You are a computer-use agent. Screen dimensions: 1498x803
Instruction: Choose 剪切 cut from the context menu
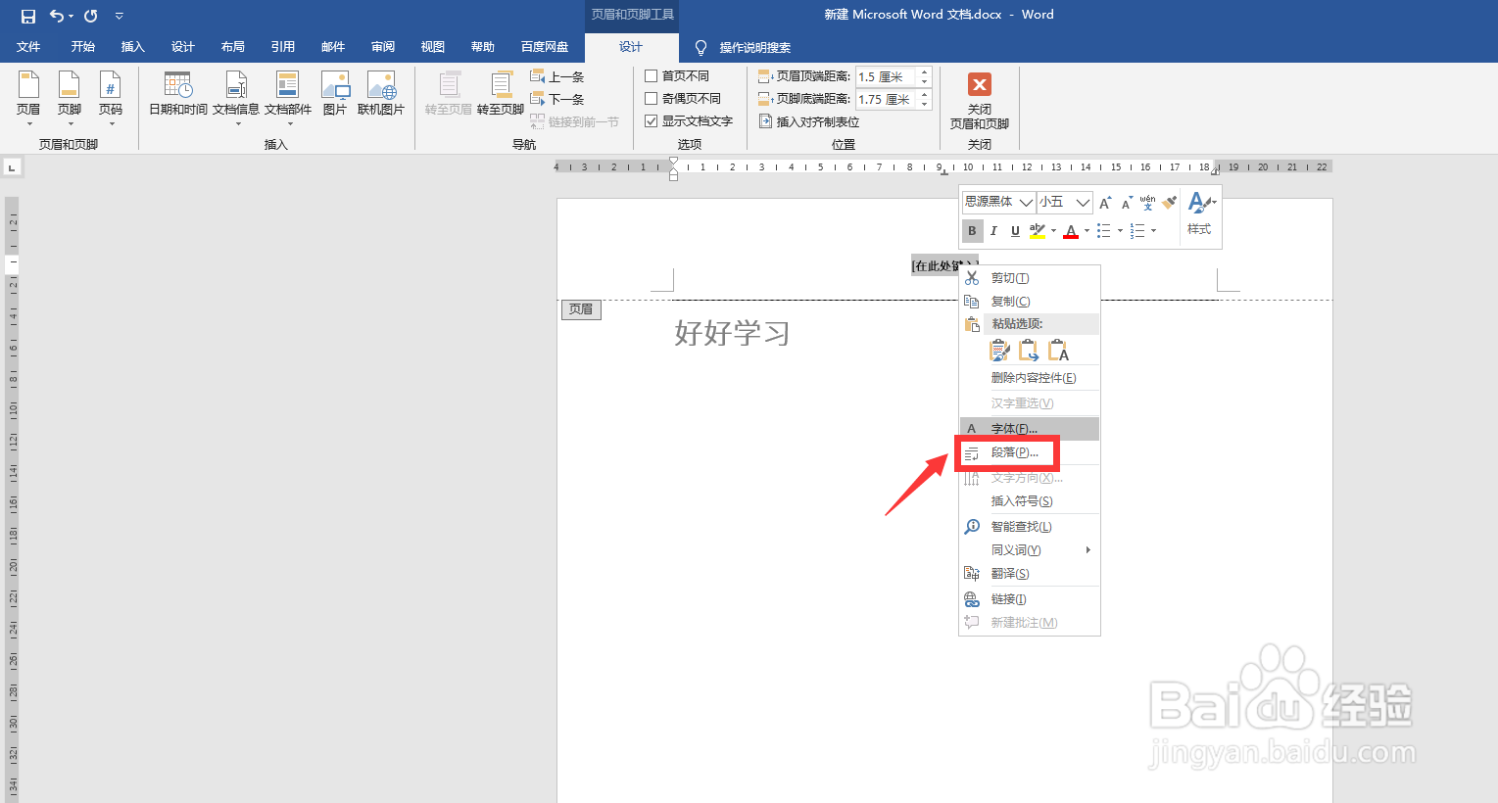coord(1030,278)
